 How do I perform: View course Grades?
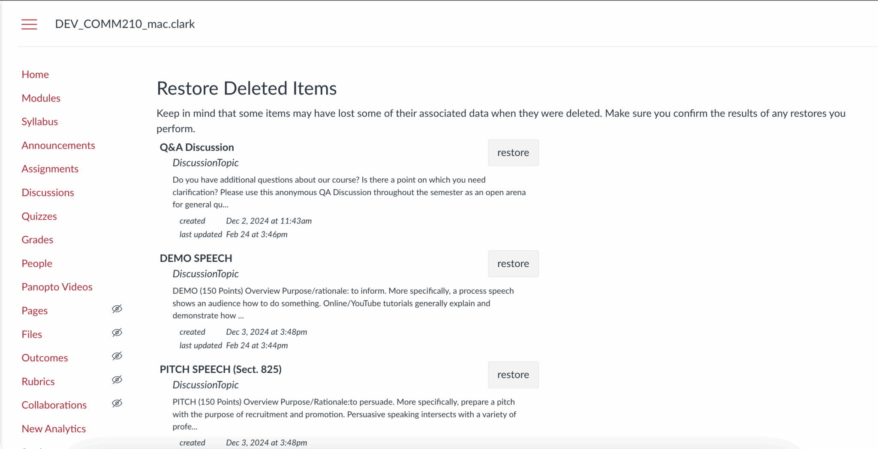(37, 239)
